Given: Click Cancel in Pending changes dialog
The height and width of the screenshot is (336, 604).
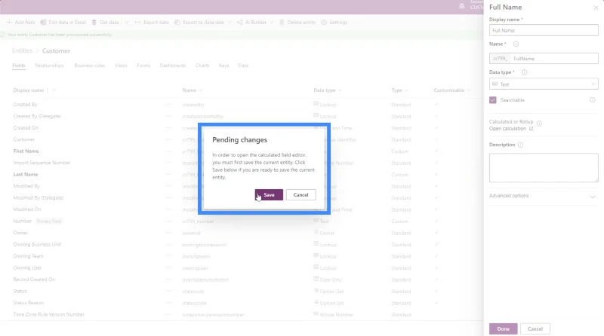Looking at the screenshot, I should [300, 195].
